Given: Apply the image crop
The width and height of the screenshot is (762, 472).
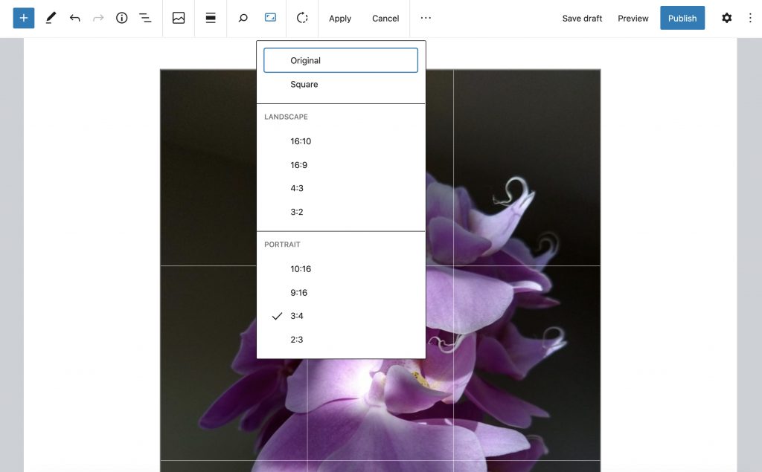Looking at the screenshot, I should 339,18.
